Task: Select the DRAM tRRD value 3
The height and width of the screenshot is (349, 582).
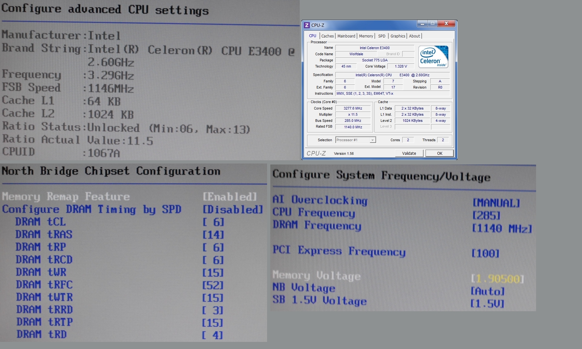Action: click(213, 310)
